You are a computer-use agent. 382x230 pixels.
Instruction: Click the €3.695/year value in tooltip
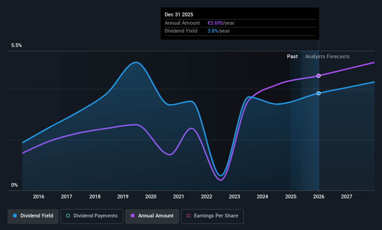click(221, 23)
